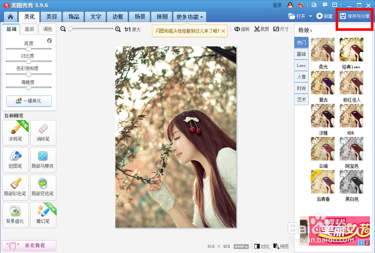This screenshot has width=375, height=253.
Task: Apply the 黑白色 effect thumbnail
Action: [351, 182]
